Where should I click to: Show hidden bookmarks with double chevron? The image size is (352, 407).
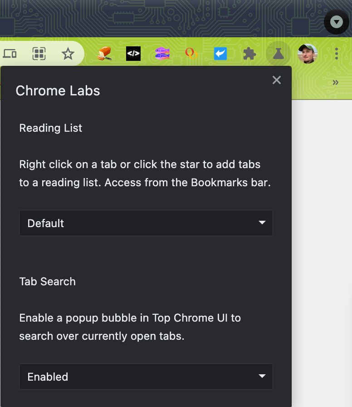(336, 83)
